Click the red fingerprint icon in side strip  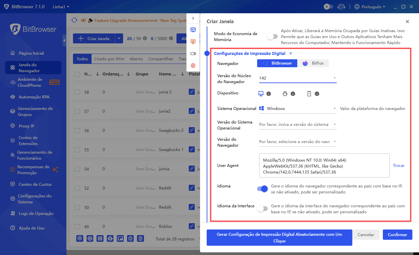tap(193, 66)
